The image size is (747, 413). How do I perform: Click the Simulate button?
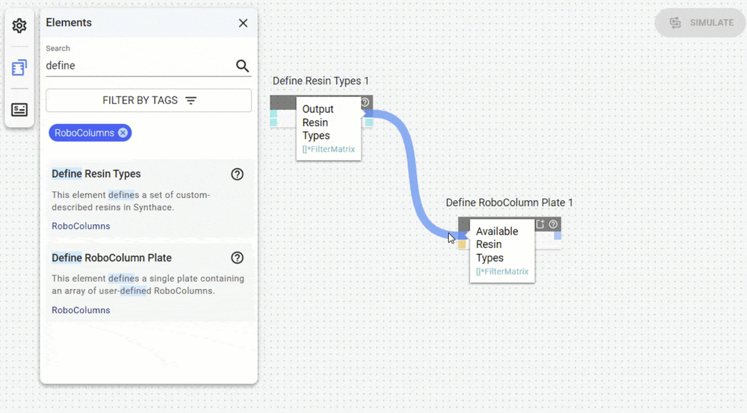pos(701,23)
